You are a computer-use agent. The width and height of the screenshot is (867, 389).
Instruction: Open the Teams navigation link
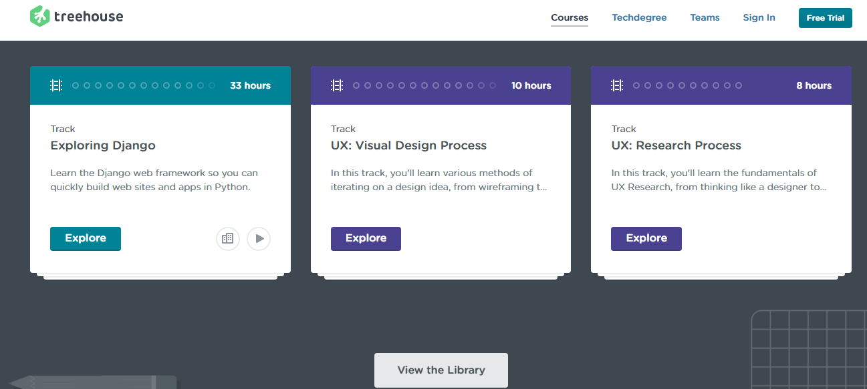(x=705, y=18)
